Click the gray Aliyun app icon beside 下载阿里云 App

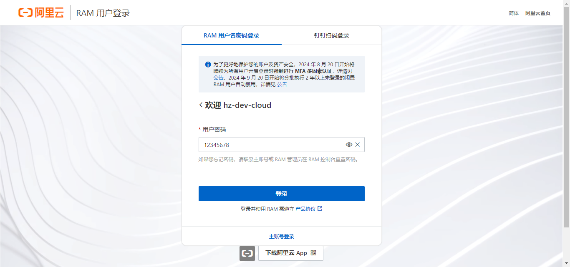(x=247, y=253)
